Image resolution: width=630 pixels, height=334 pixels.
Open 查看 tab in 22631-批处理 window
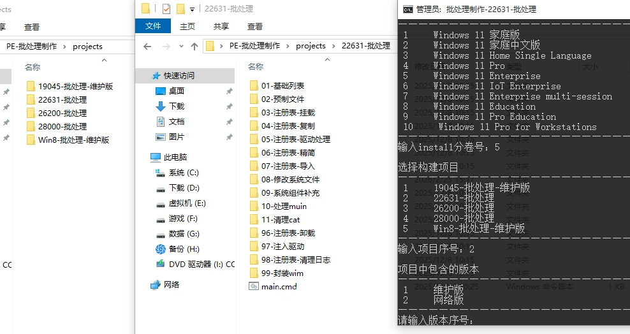pyautogui.click(x=254, y=26)
